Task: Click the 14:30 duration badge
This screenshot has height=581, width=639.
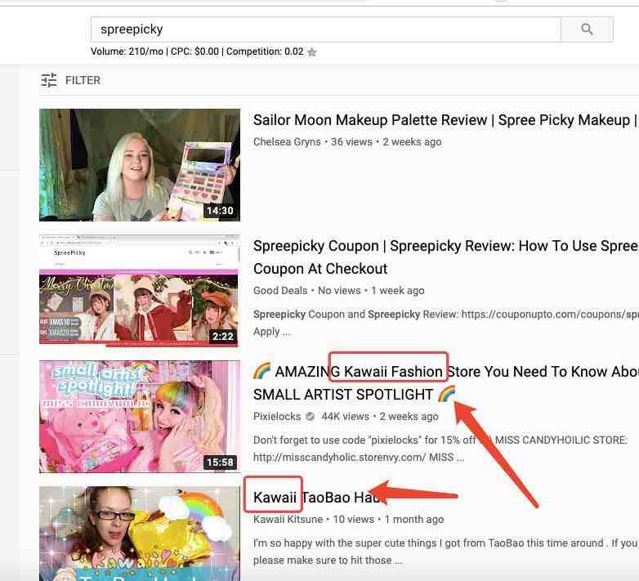Action: click(x=220, y=211)
